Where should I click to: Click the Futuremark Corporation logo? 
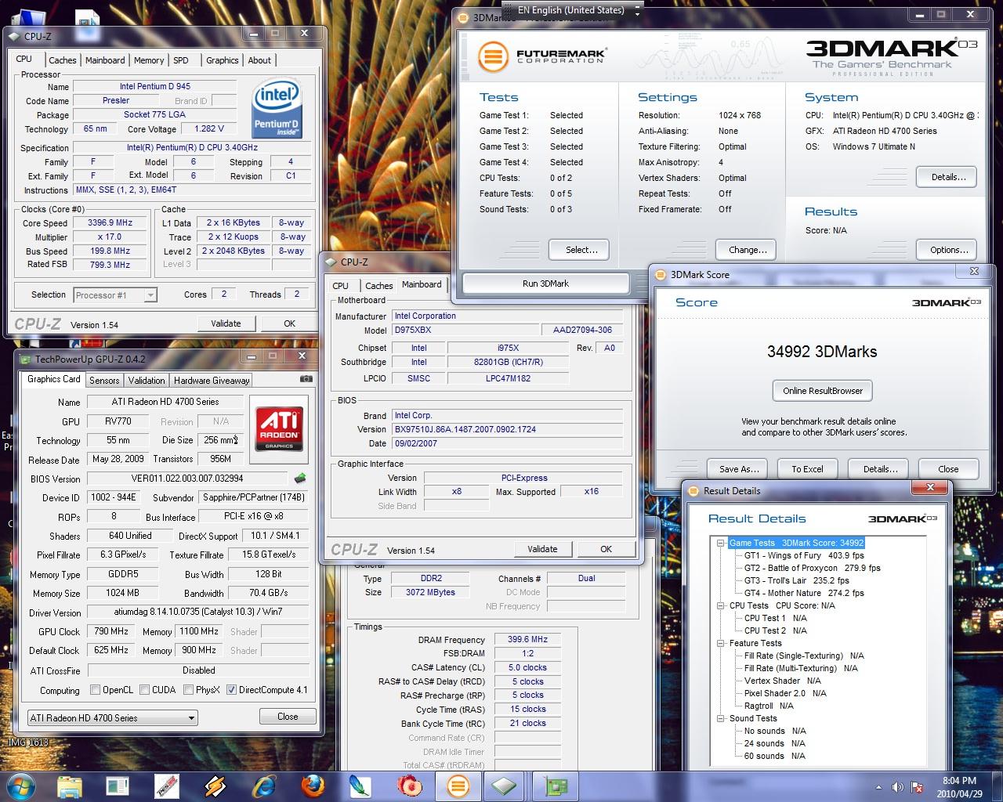click(x=542, y=56)
